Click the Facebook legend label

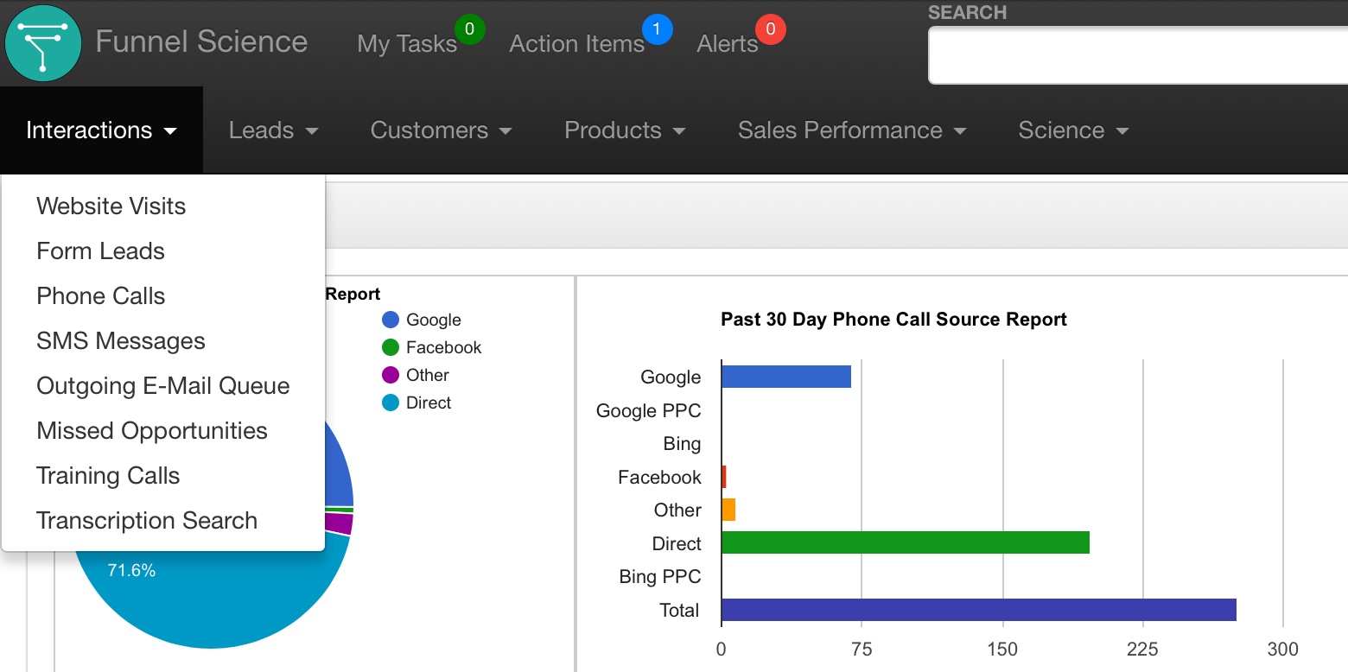pyautogui.click(x=444, y=347)
